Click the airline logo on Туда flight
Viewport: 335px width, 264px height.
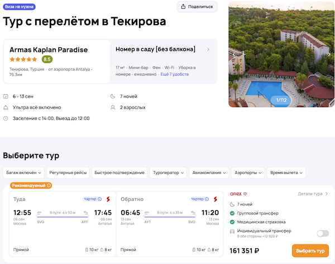click(108, 199)
